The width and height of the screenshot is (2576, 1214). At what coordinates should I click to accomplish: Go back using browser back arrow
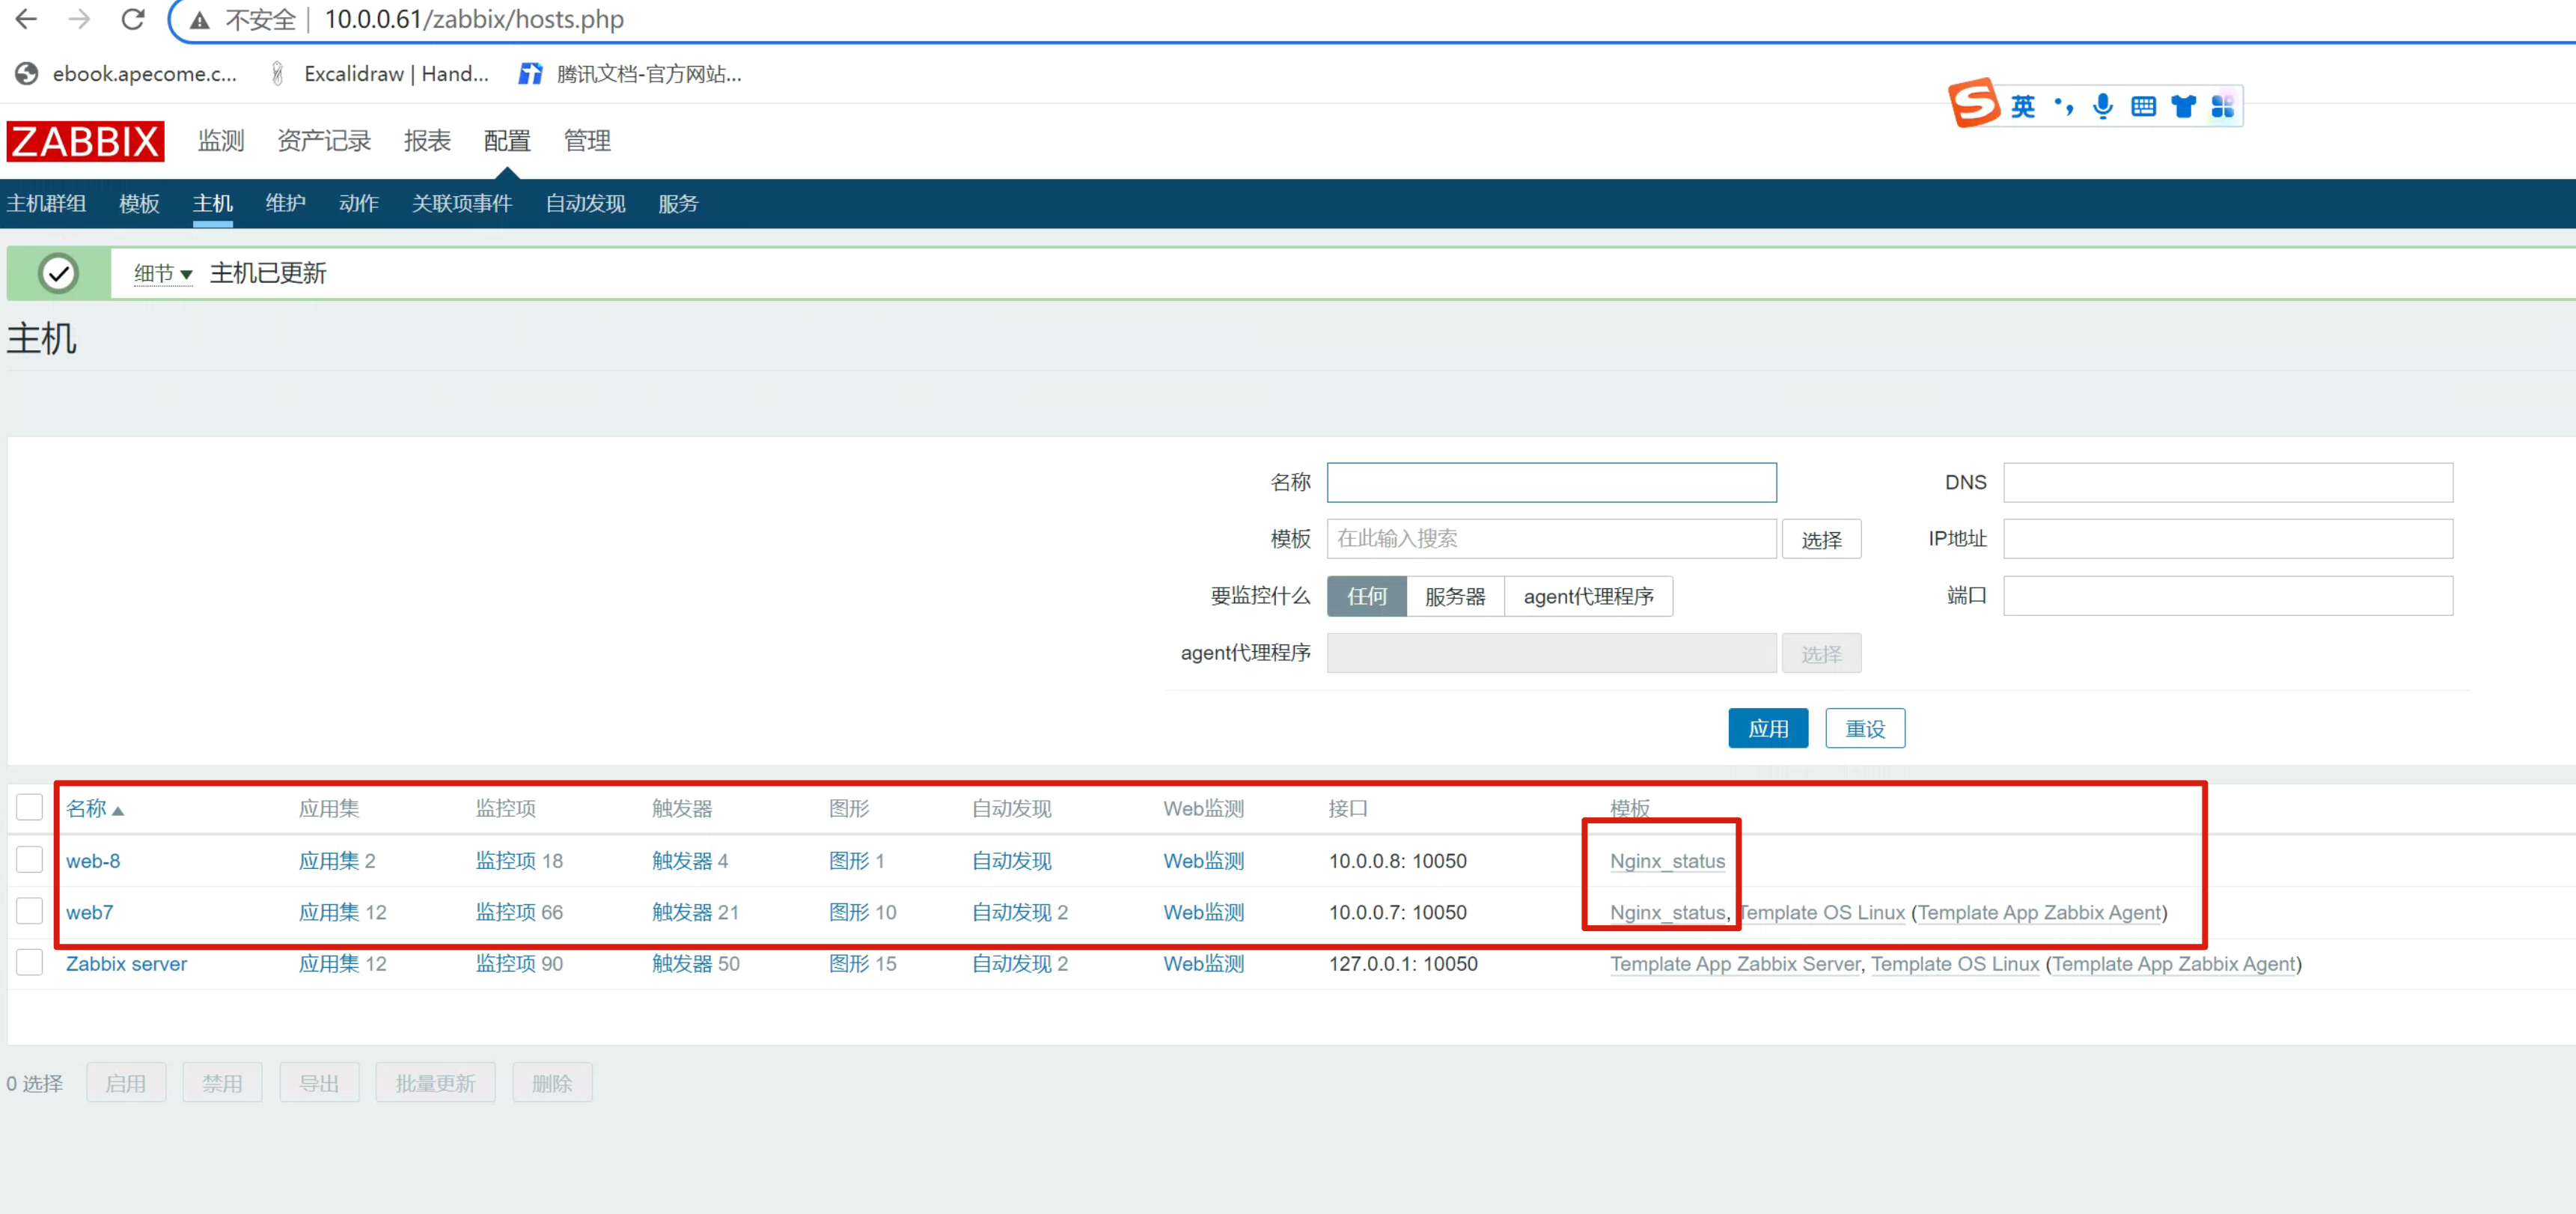[x=27, y=19]
